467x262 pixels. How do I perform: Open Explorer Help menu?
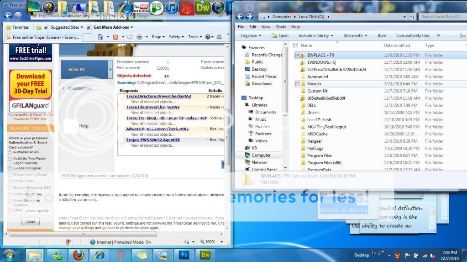point(295,27)
